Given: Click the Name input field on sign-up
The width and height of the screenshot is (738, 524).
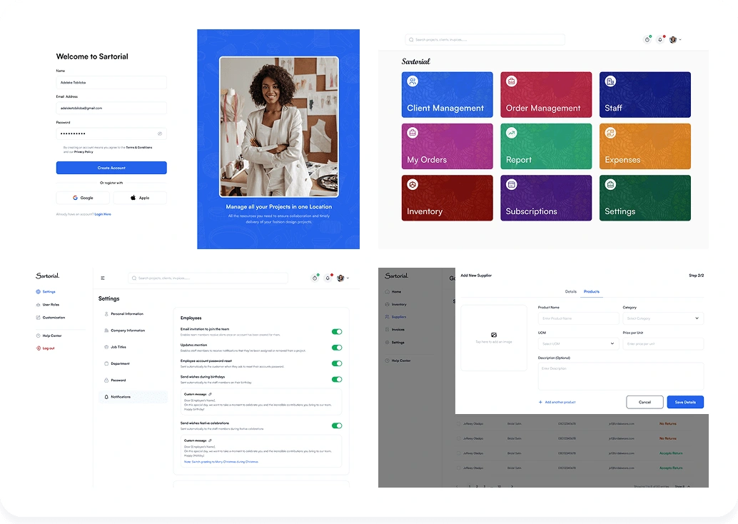Looking at the screenshot, I should point(111,82).
